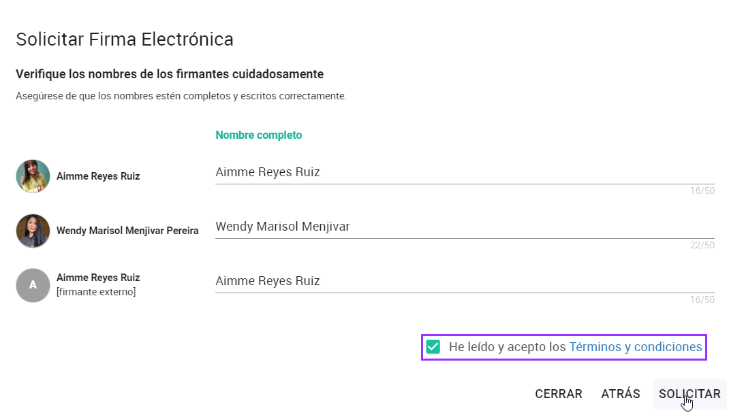Click the 22/50 character counter
Screen dimensions: 729x413
tap(702, 245)
